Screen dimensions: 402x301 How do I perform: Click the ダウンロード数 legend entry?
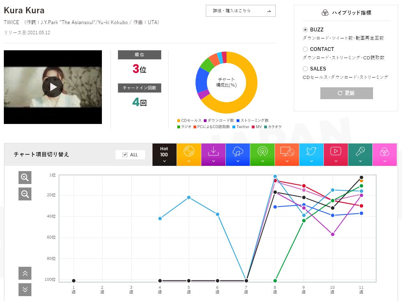(219, 120)
